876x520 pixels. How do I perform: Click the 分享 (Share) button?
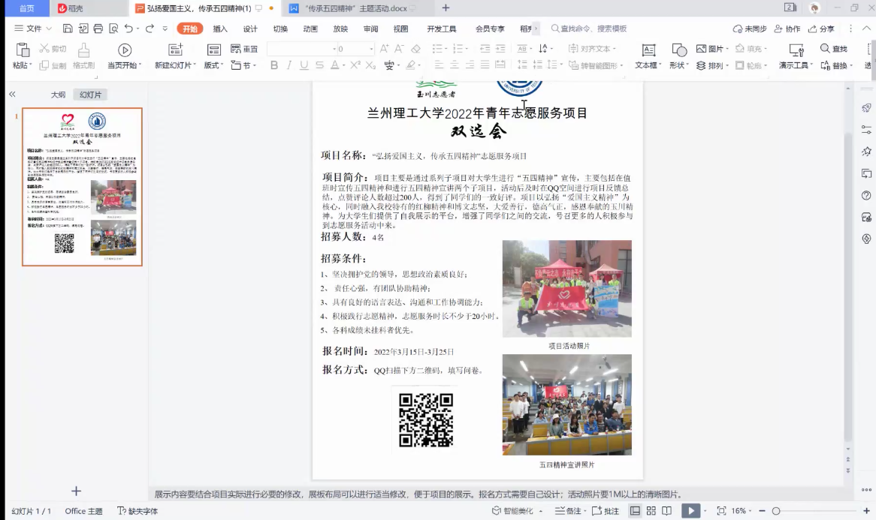[x=821, y=29]
